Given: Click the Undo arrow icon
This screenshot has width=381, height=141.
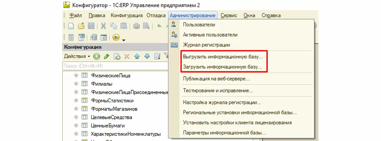Looking at the screenshot, I should pyautogui.click(x=159, y=26).
